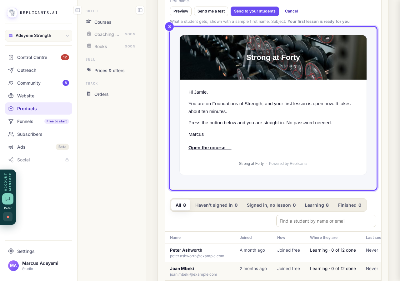Open Marcus Adeyemi profile avatar
The width and height of the screenshot is (400, 281).
[x=13, y=266]
